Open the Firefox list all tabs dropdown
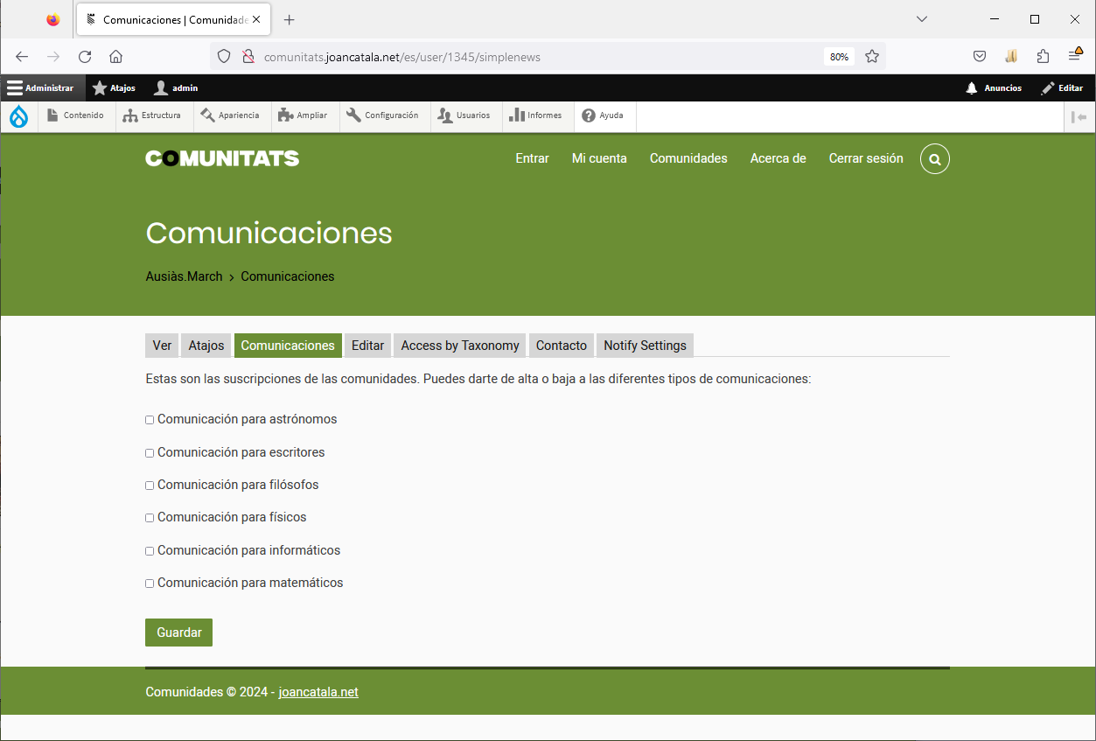Screen dimensions: 1096x741 (921, 19)
